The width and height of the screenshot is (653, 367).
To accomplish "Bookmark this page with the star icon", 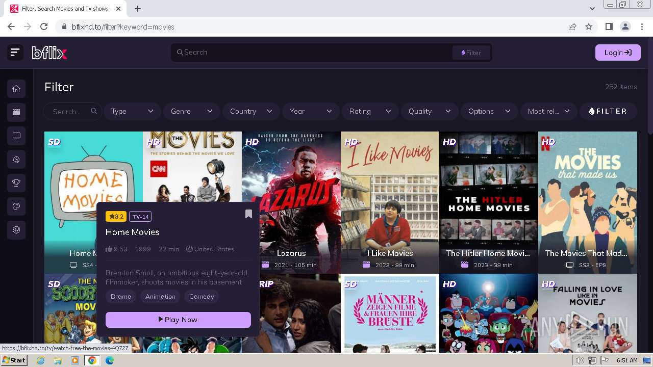I will point(589,27).
